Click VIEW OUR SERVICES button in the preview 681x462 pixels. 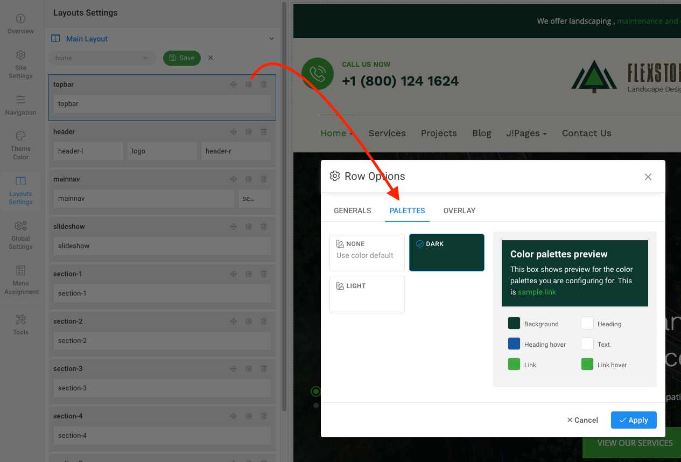(x=632, y=443)
